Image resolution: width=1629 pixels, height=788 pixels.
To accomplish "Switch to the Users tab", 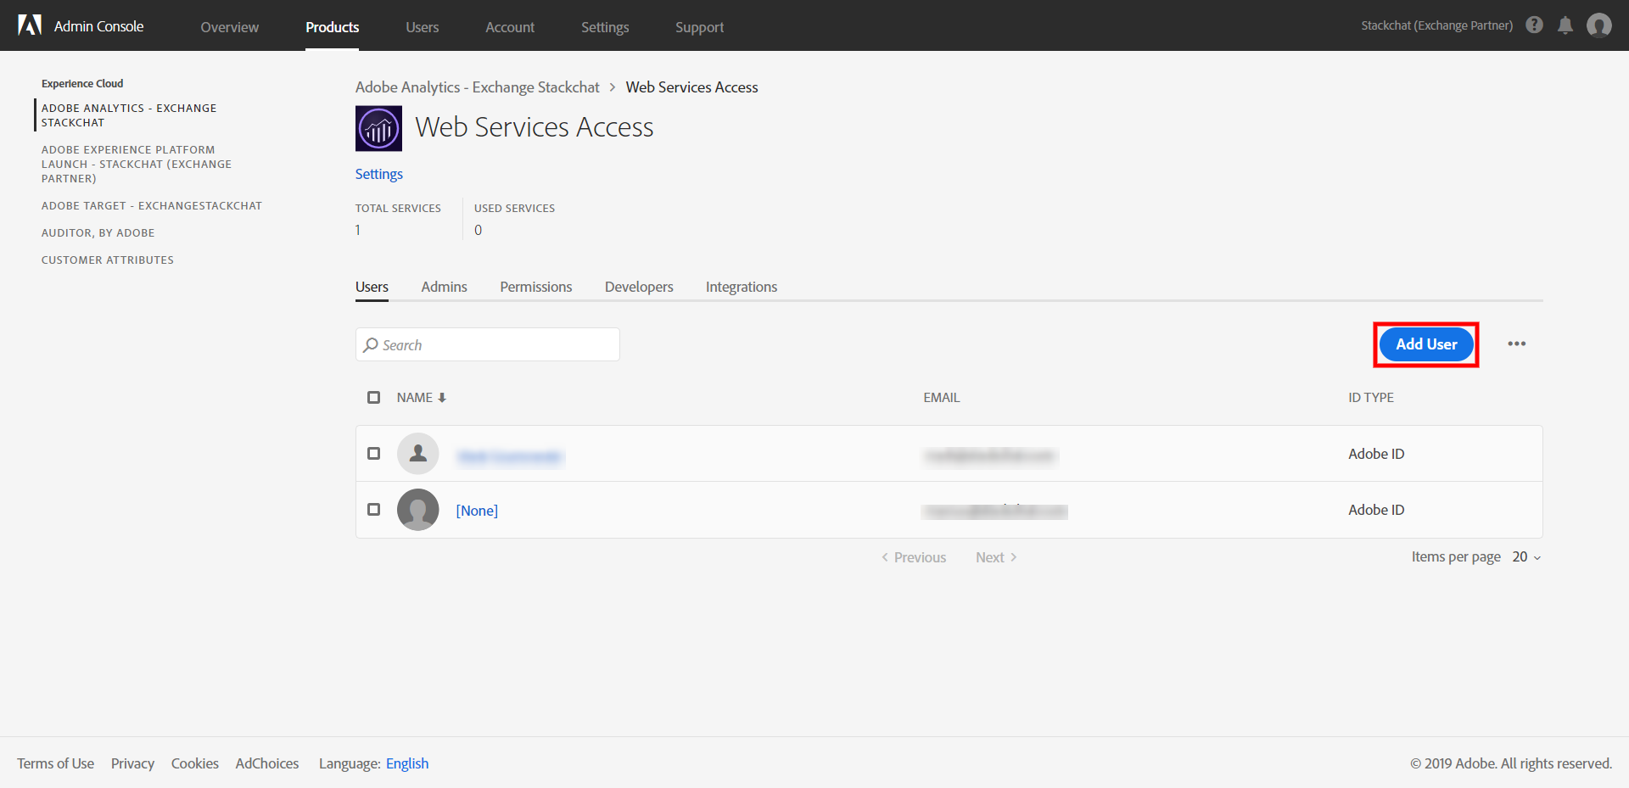I will coord(372,287).
